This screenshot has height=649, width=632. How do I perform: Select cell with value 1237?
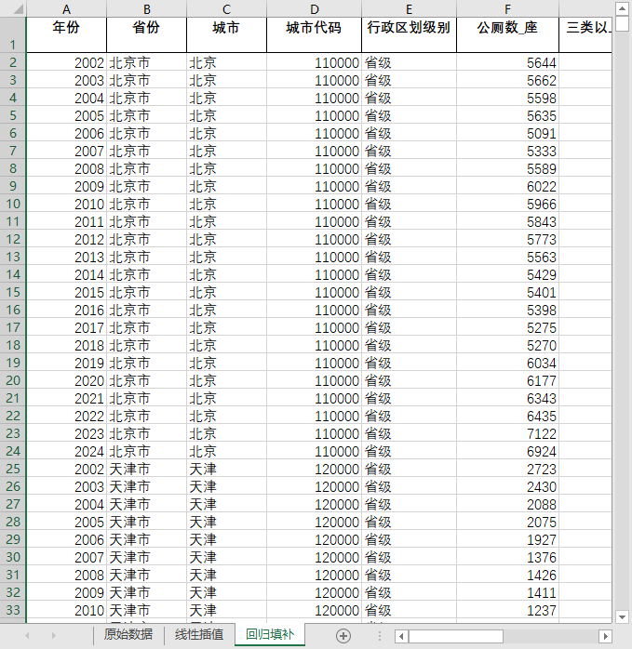(x=507, y=610)
